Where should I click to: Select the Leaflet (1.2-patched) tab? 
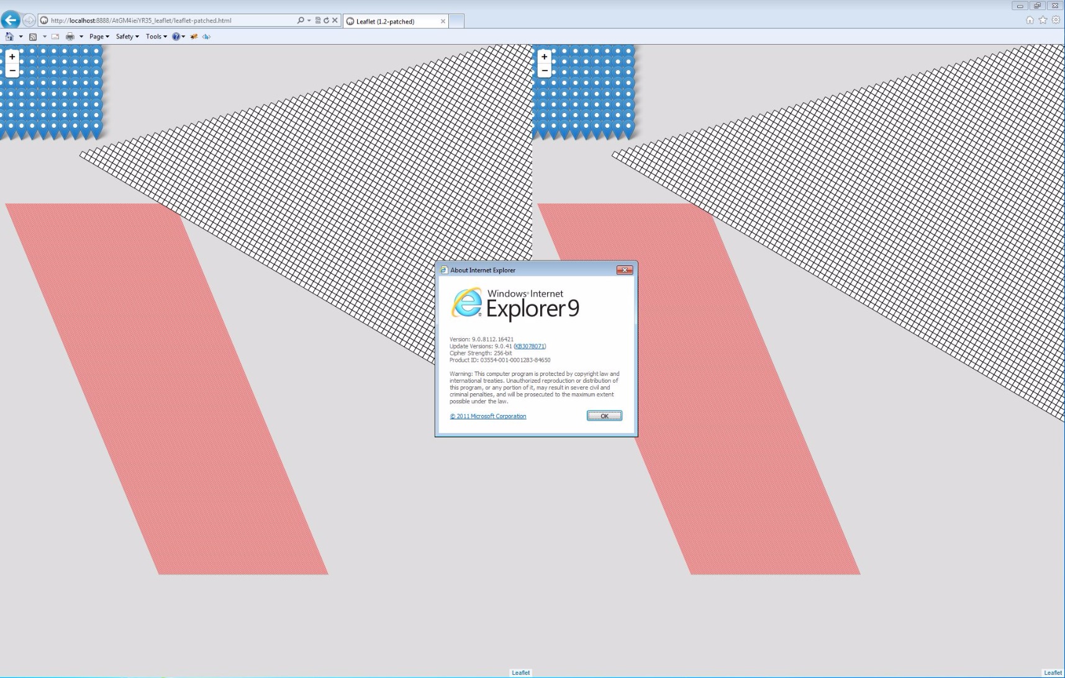pyautogui.click(x=396, y=21)
